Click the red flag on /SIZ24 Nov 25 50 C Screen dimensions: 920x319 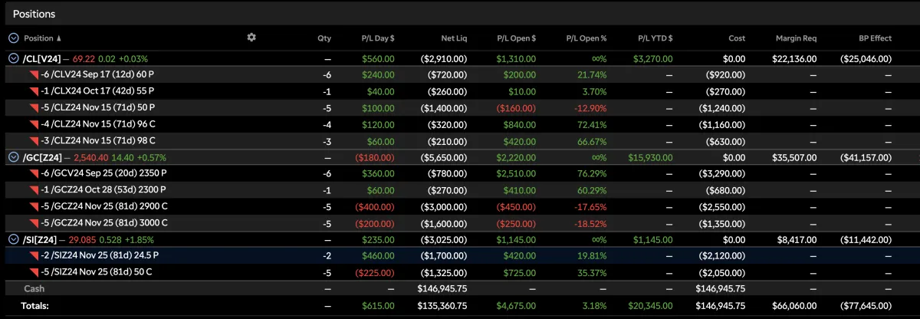pyautogui.click(x=34, y=272)
